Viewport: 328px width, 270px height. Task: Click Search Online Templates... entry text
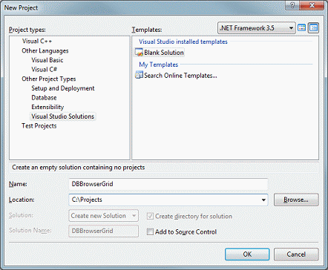(x=180, y=76)
